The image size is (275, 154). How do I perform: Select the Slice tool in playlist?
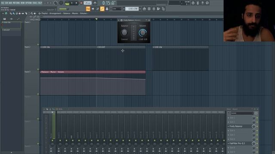[26, 13]
